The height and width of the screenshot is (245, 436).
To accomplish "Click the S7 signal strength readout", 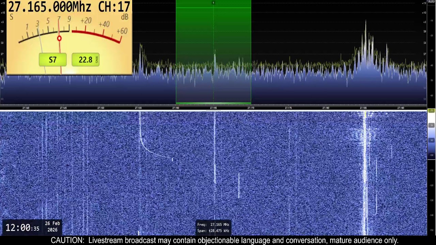I will tap(52, 60).
